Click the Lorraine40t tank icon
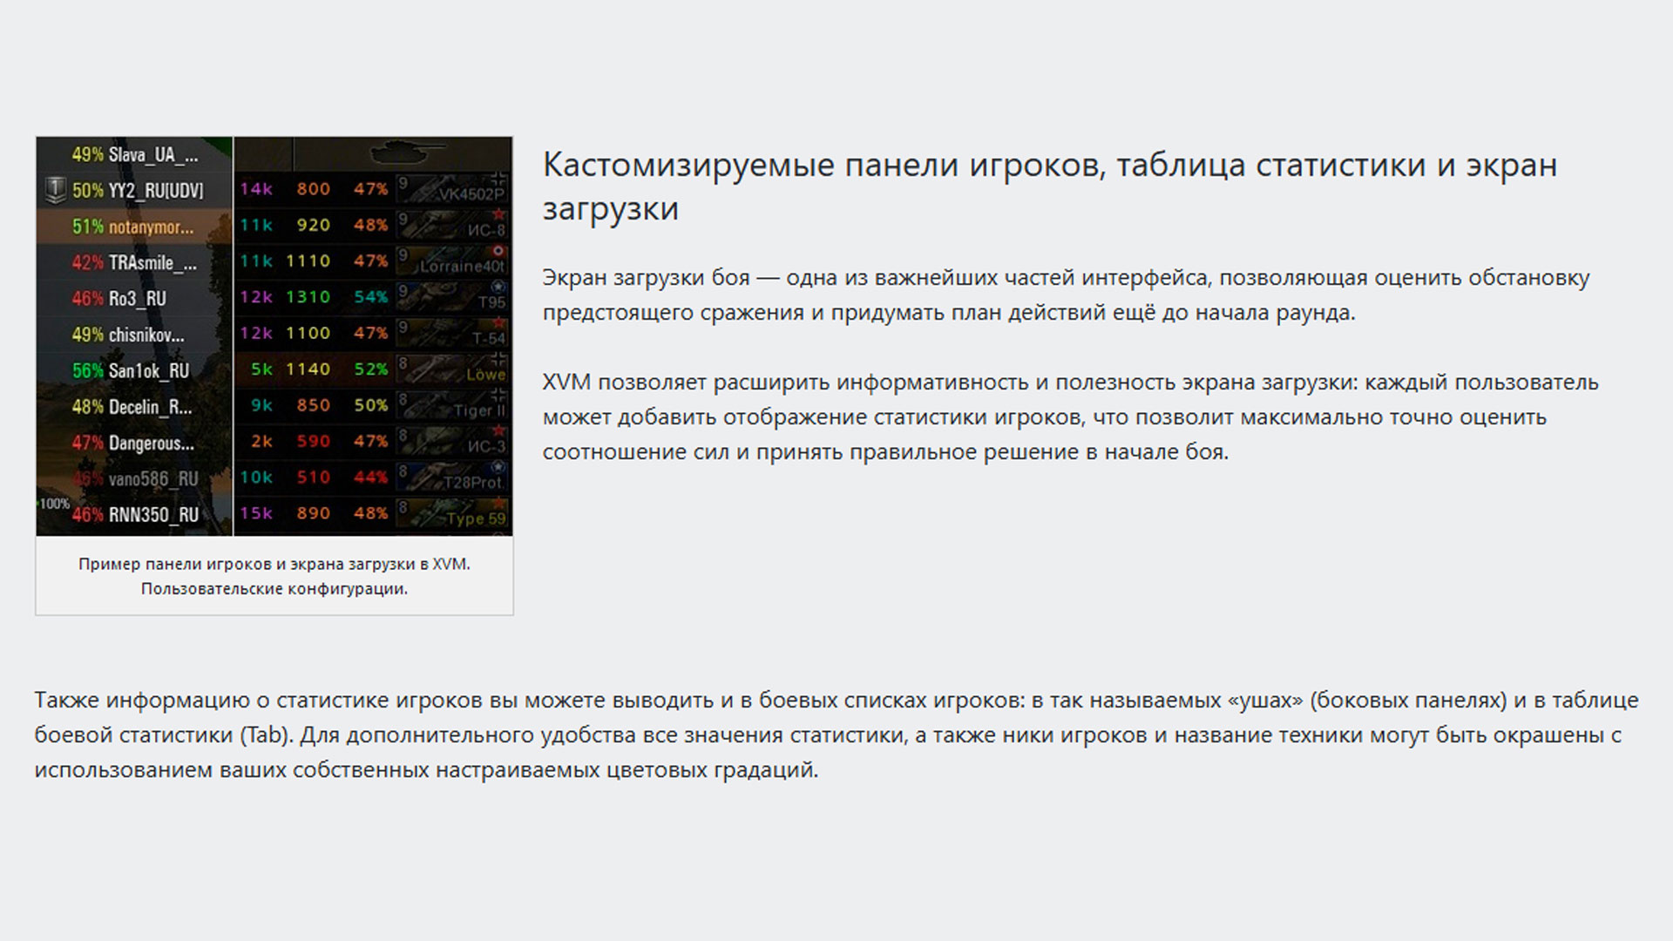Viewport: 1673px width, 941px height. point(452,261)
